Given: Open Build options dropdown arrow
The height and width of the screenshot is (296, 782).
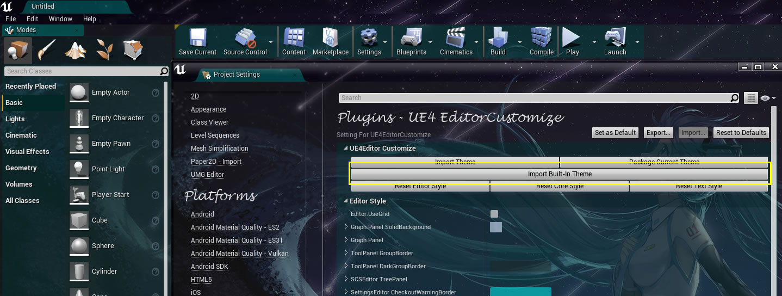Looking at the screenshot, I should 519,41.
